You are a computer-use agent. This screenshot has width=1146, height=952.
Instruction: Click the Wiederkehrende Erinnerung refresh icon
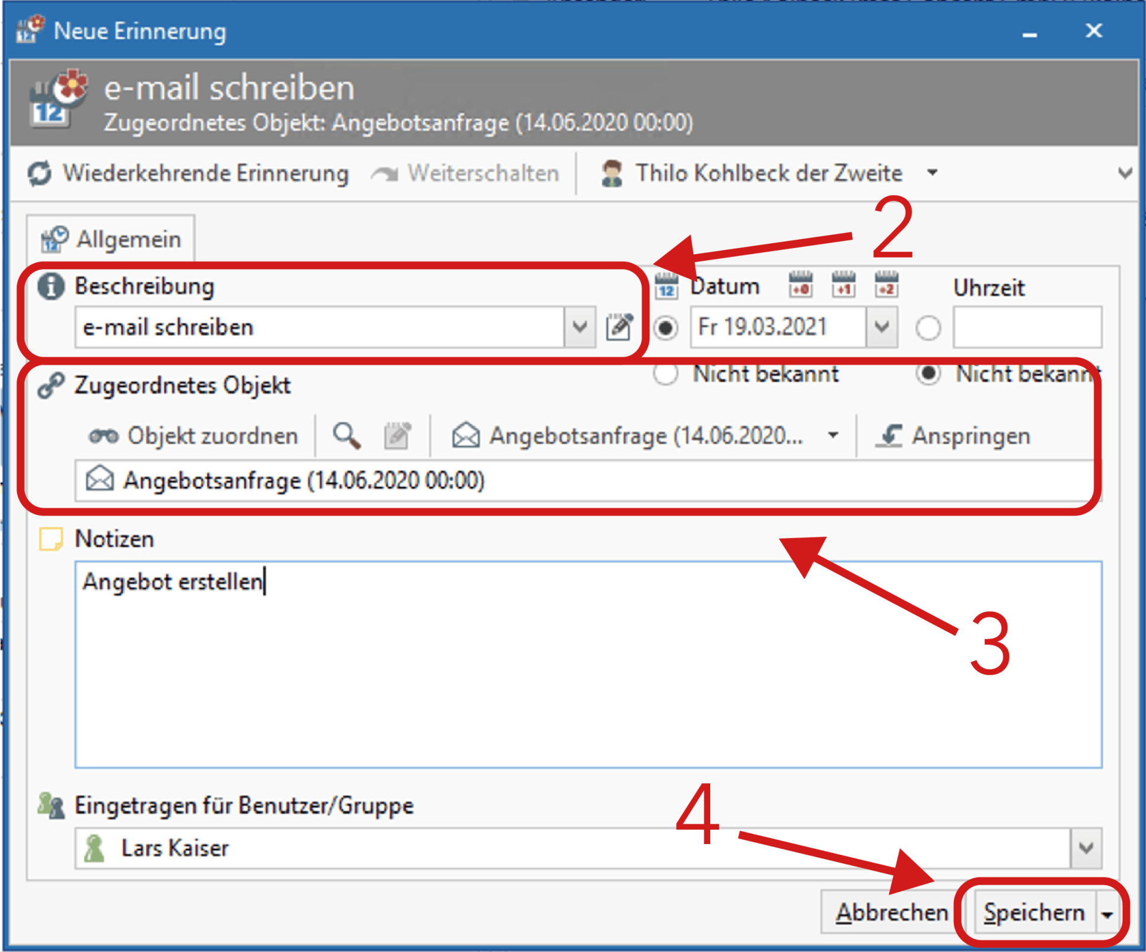pyautogui.click(x=40, y=173)
